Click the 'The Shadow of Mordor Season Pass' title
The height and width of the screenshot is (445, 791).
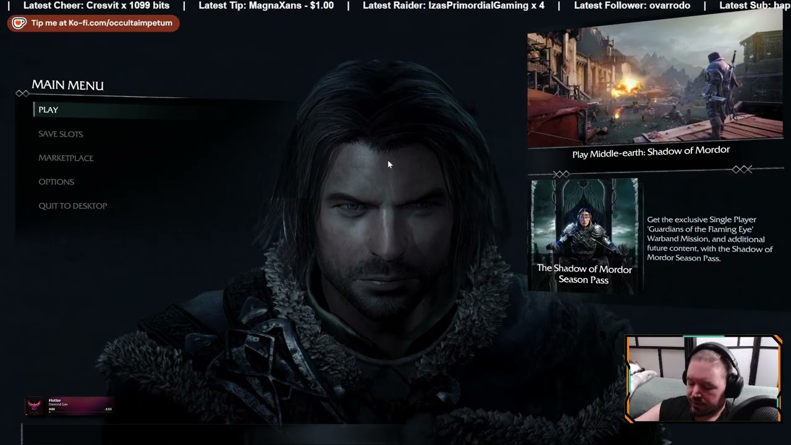pos(584,274)
